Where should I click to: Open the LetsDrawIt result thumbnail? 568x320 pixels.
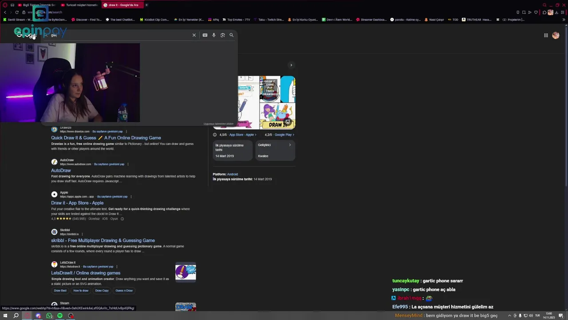185,272
